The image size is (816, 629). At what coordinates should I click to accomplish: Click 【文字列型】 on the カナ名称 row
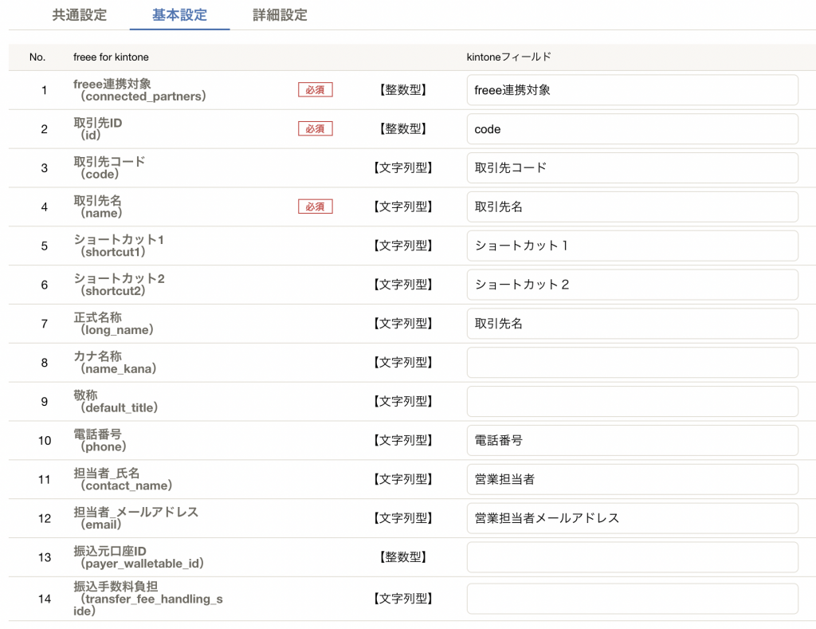click(x=402, y=363)
